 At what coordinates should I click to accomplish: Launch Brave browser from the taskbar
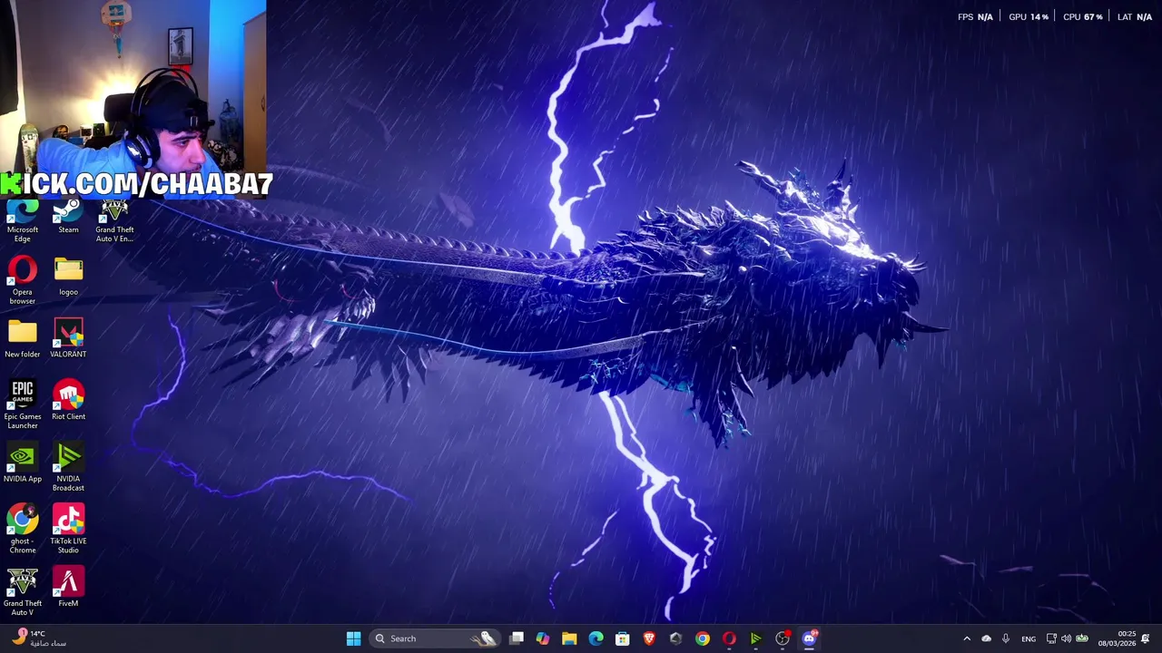[649, 638]
